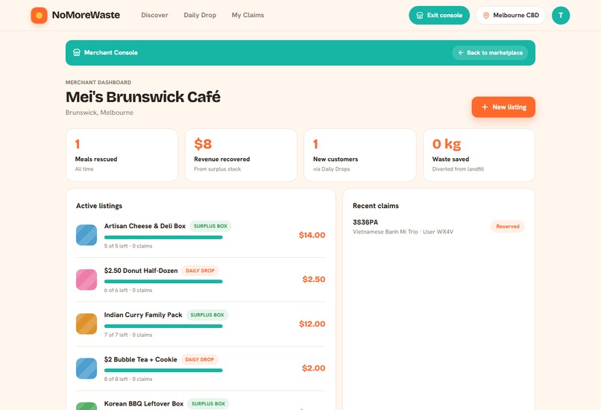601x410 pixels.
Task: Click the Mei's Brunswick Café heading
Action: (x=143, y=97)
